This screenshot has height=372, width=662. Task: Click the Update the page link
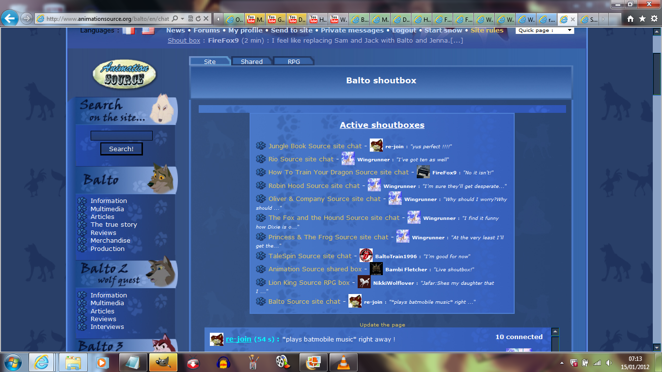[382, 325]
